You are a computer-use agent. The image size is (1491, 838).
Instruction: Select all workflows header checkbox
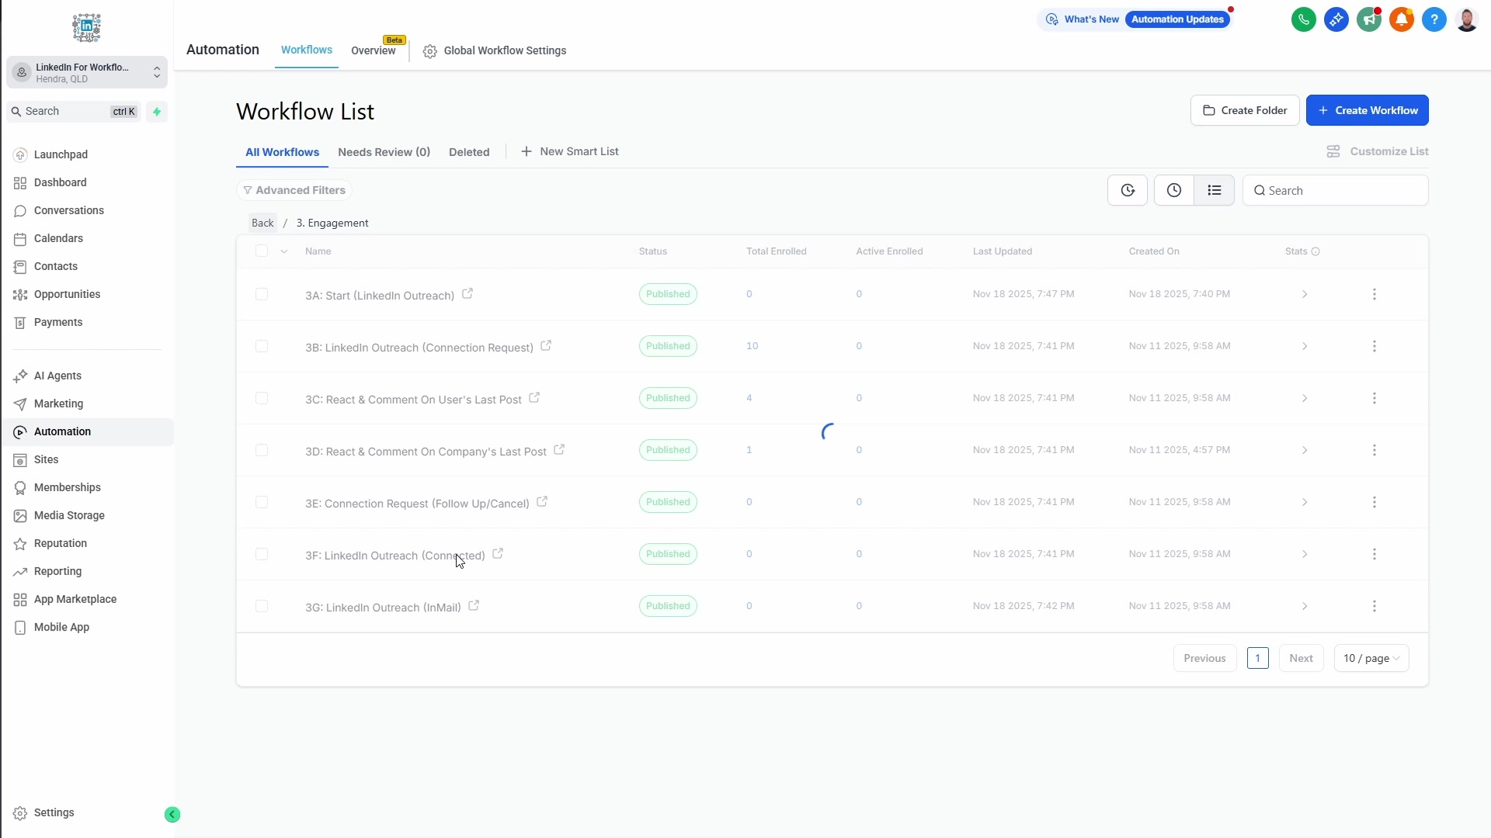coord(262,251)
